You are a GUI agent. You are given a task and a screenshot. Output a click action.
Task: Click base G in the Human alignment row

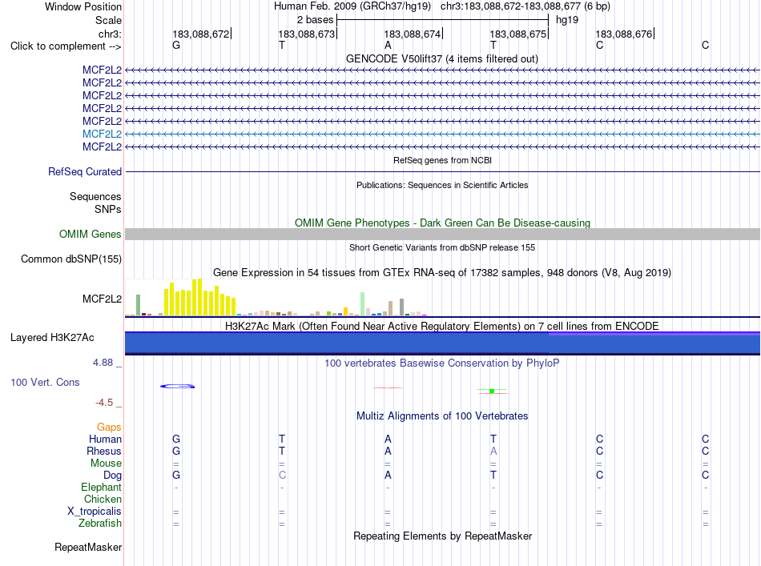pyautogui.click(x=176, y=439)
